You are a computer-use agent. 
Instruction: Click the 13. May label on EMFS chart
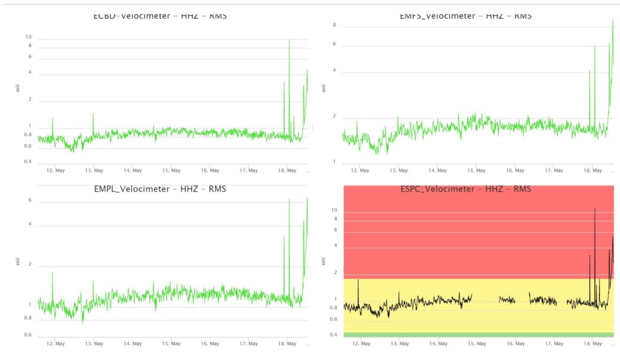click(398, 171)
